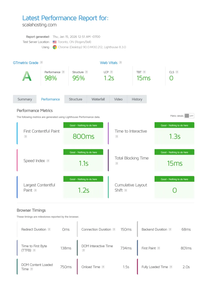Open the Video tab
The width and height of the screenshot is (211, 306).
[118, 99]
